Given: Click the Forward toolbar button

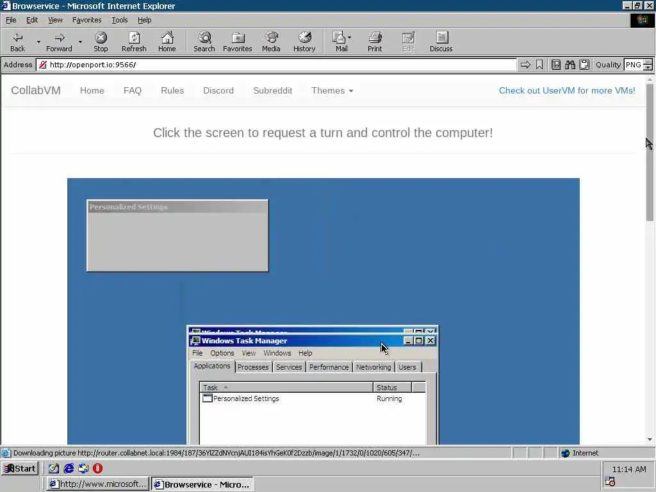Looking at the screenshot, I should (x=59, y=42).
